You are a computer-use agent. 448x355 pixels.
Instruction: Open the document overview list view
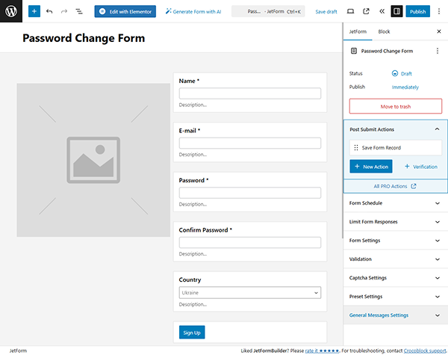pos(79,11)
